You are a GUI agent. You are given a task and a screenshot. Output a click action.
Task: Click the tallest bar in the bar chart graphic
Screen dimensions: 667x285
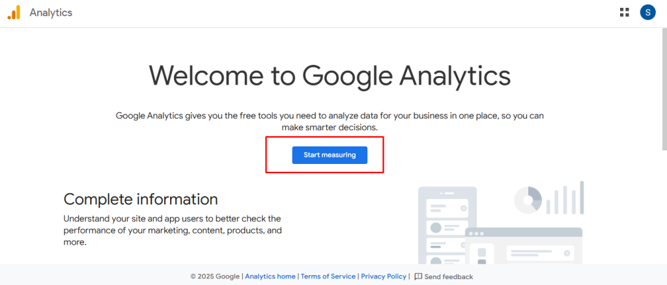pos(582,197)
